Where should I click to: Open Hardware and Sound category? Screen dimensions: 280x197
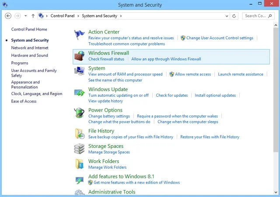29,55
